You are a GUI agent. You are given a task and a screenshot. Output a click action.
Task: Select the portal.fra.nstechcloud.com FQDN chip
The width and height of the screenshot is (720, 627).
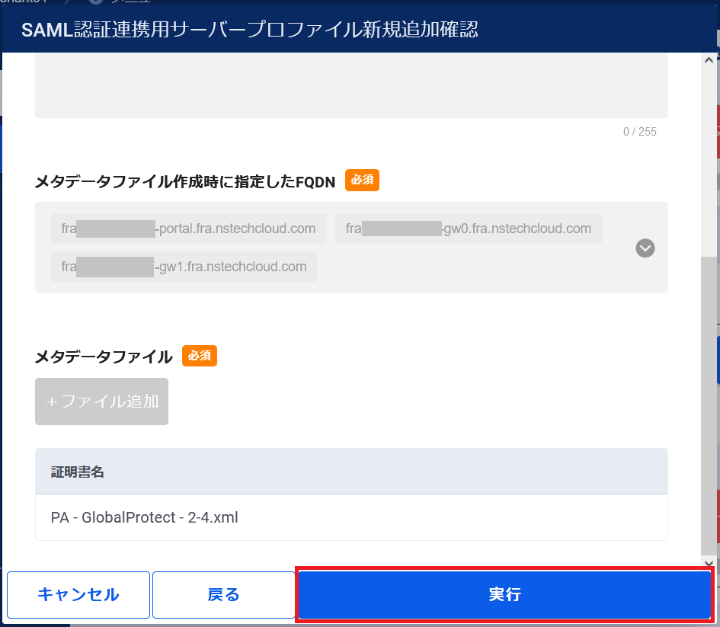pyautogui.click(x=188, y=228)
